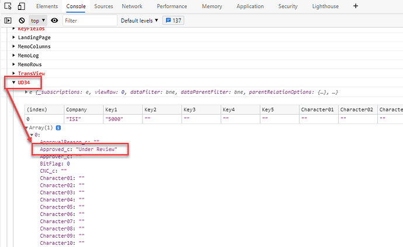Open more tools with the plus icon
This screenshot has width=403, height=247.
pyautogui.click(x=356, y=6)
